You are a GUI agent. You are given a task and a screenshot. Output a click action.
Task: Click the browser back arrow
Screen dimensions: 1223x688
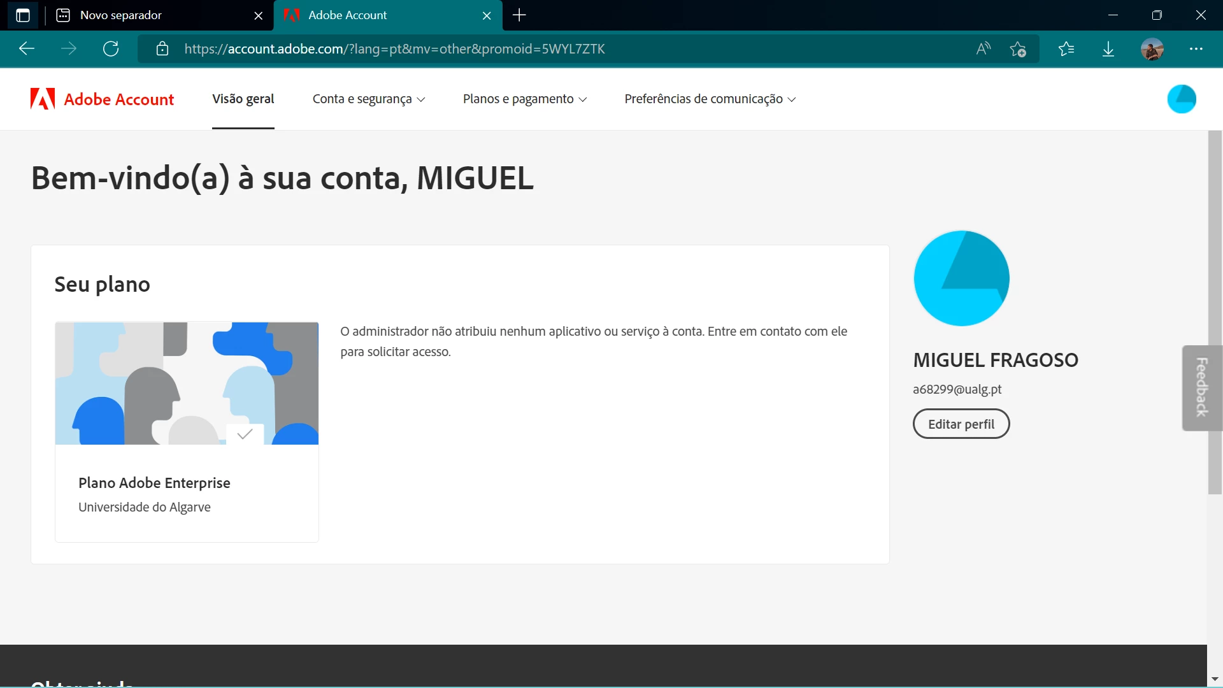27,49
